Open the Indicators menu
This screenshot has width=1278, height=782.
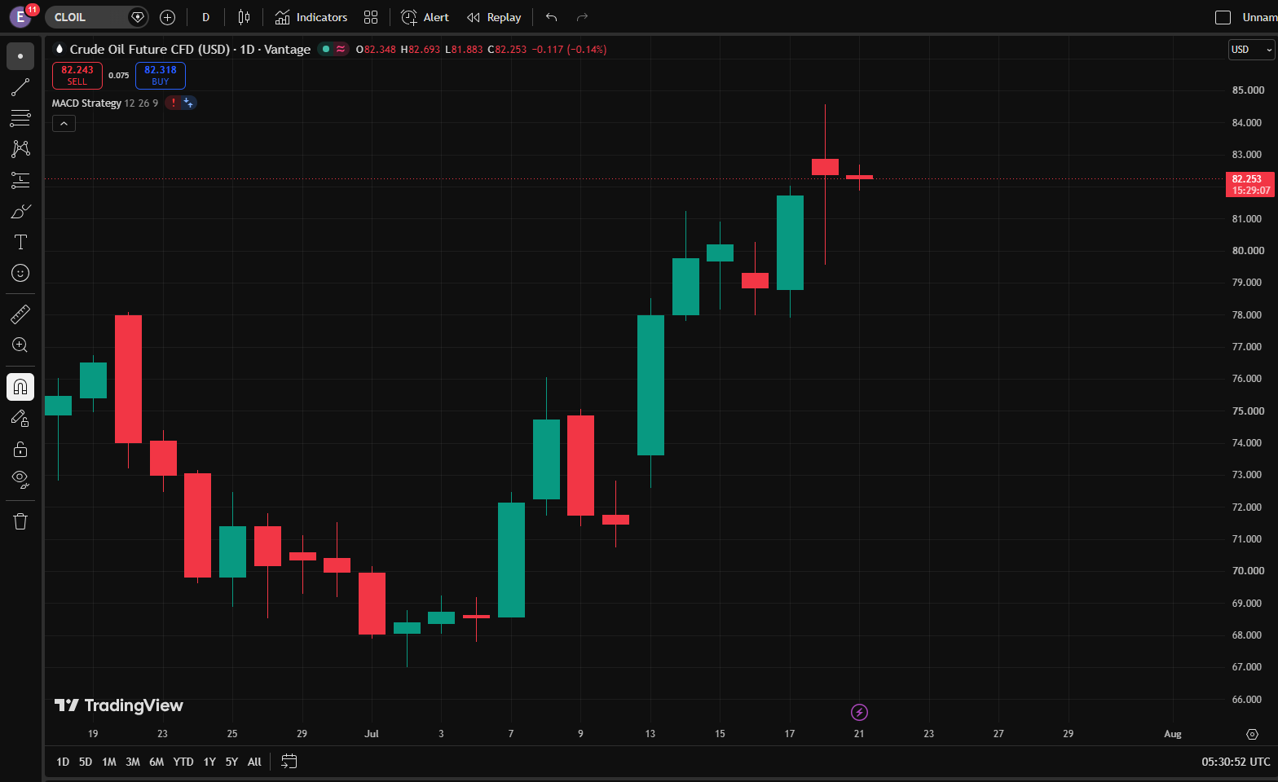311,17
